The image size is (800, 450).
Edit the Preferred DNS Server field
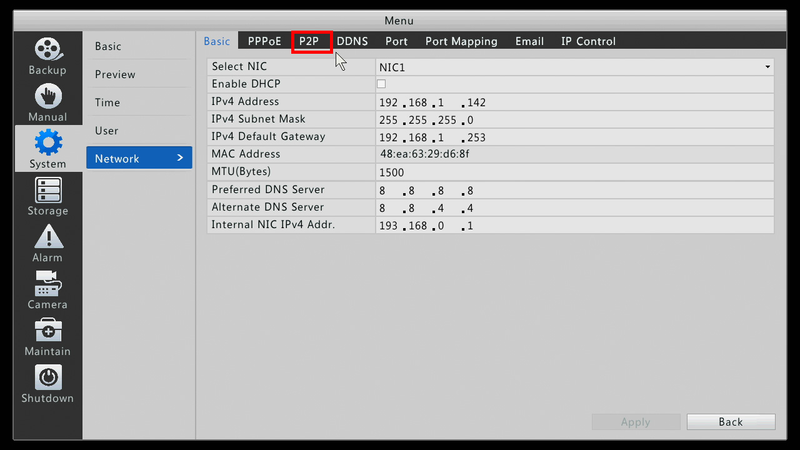(x=575, y=190)
